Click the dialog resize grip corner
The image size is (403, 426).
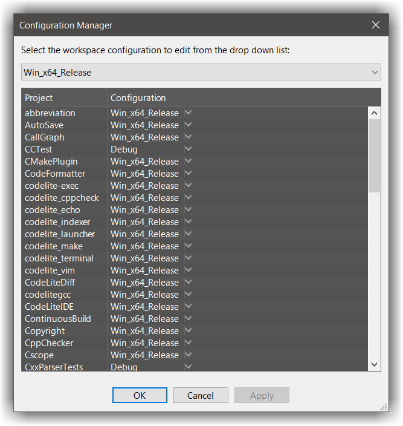[384, 407]
